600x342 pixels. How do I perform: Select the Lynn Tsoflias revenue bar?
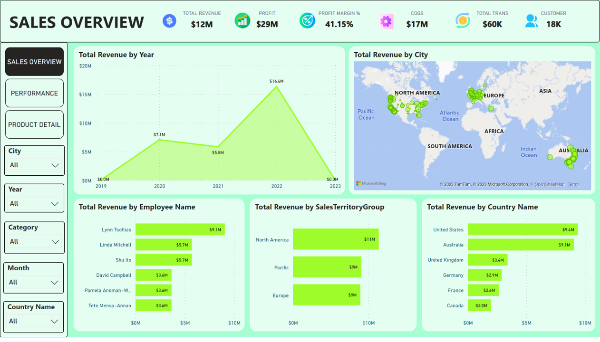[x=180, y=230]
